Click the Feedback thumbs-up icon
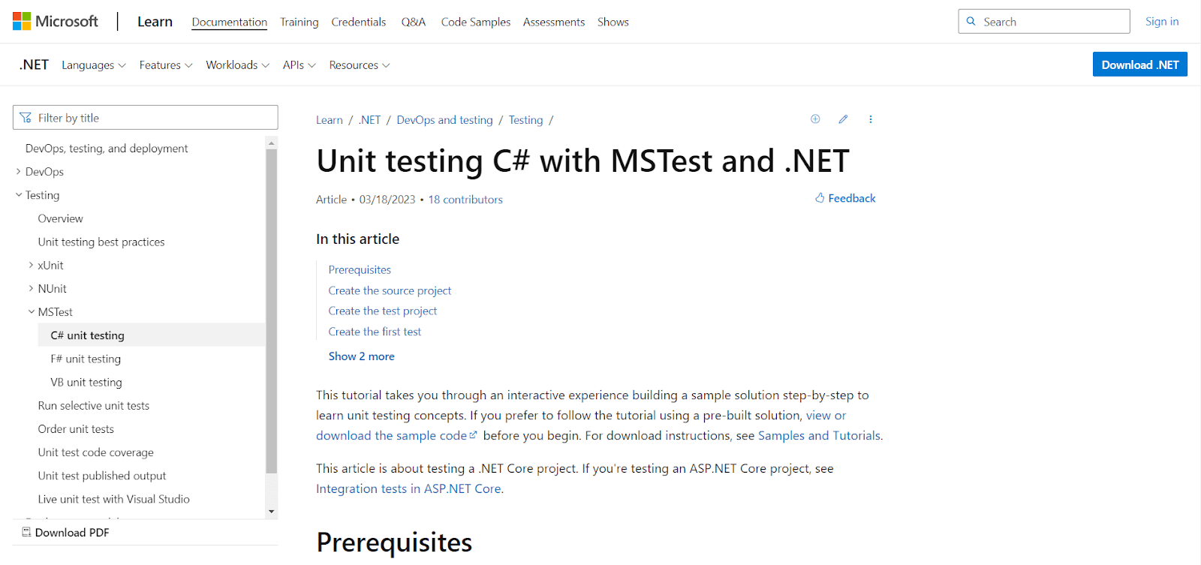 pos(818,197)
